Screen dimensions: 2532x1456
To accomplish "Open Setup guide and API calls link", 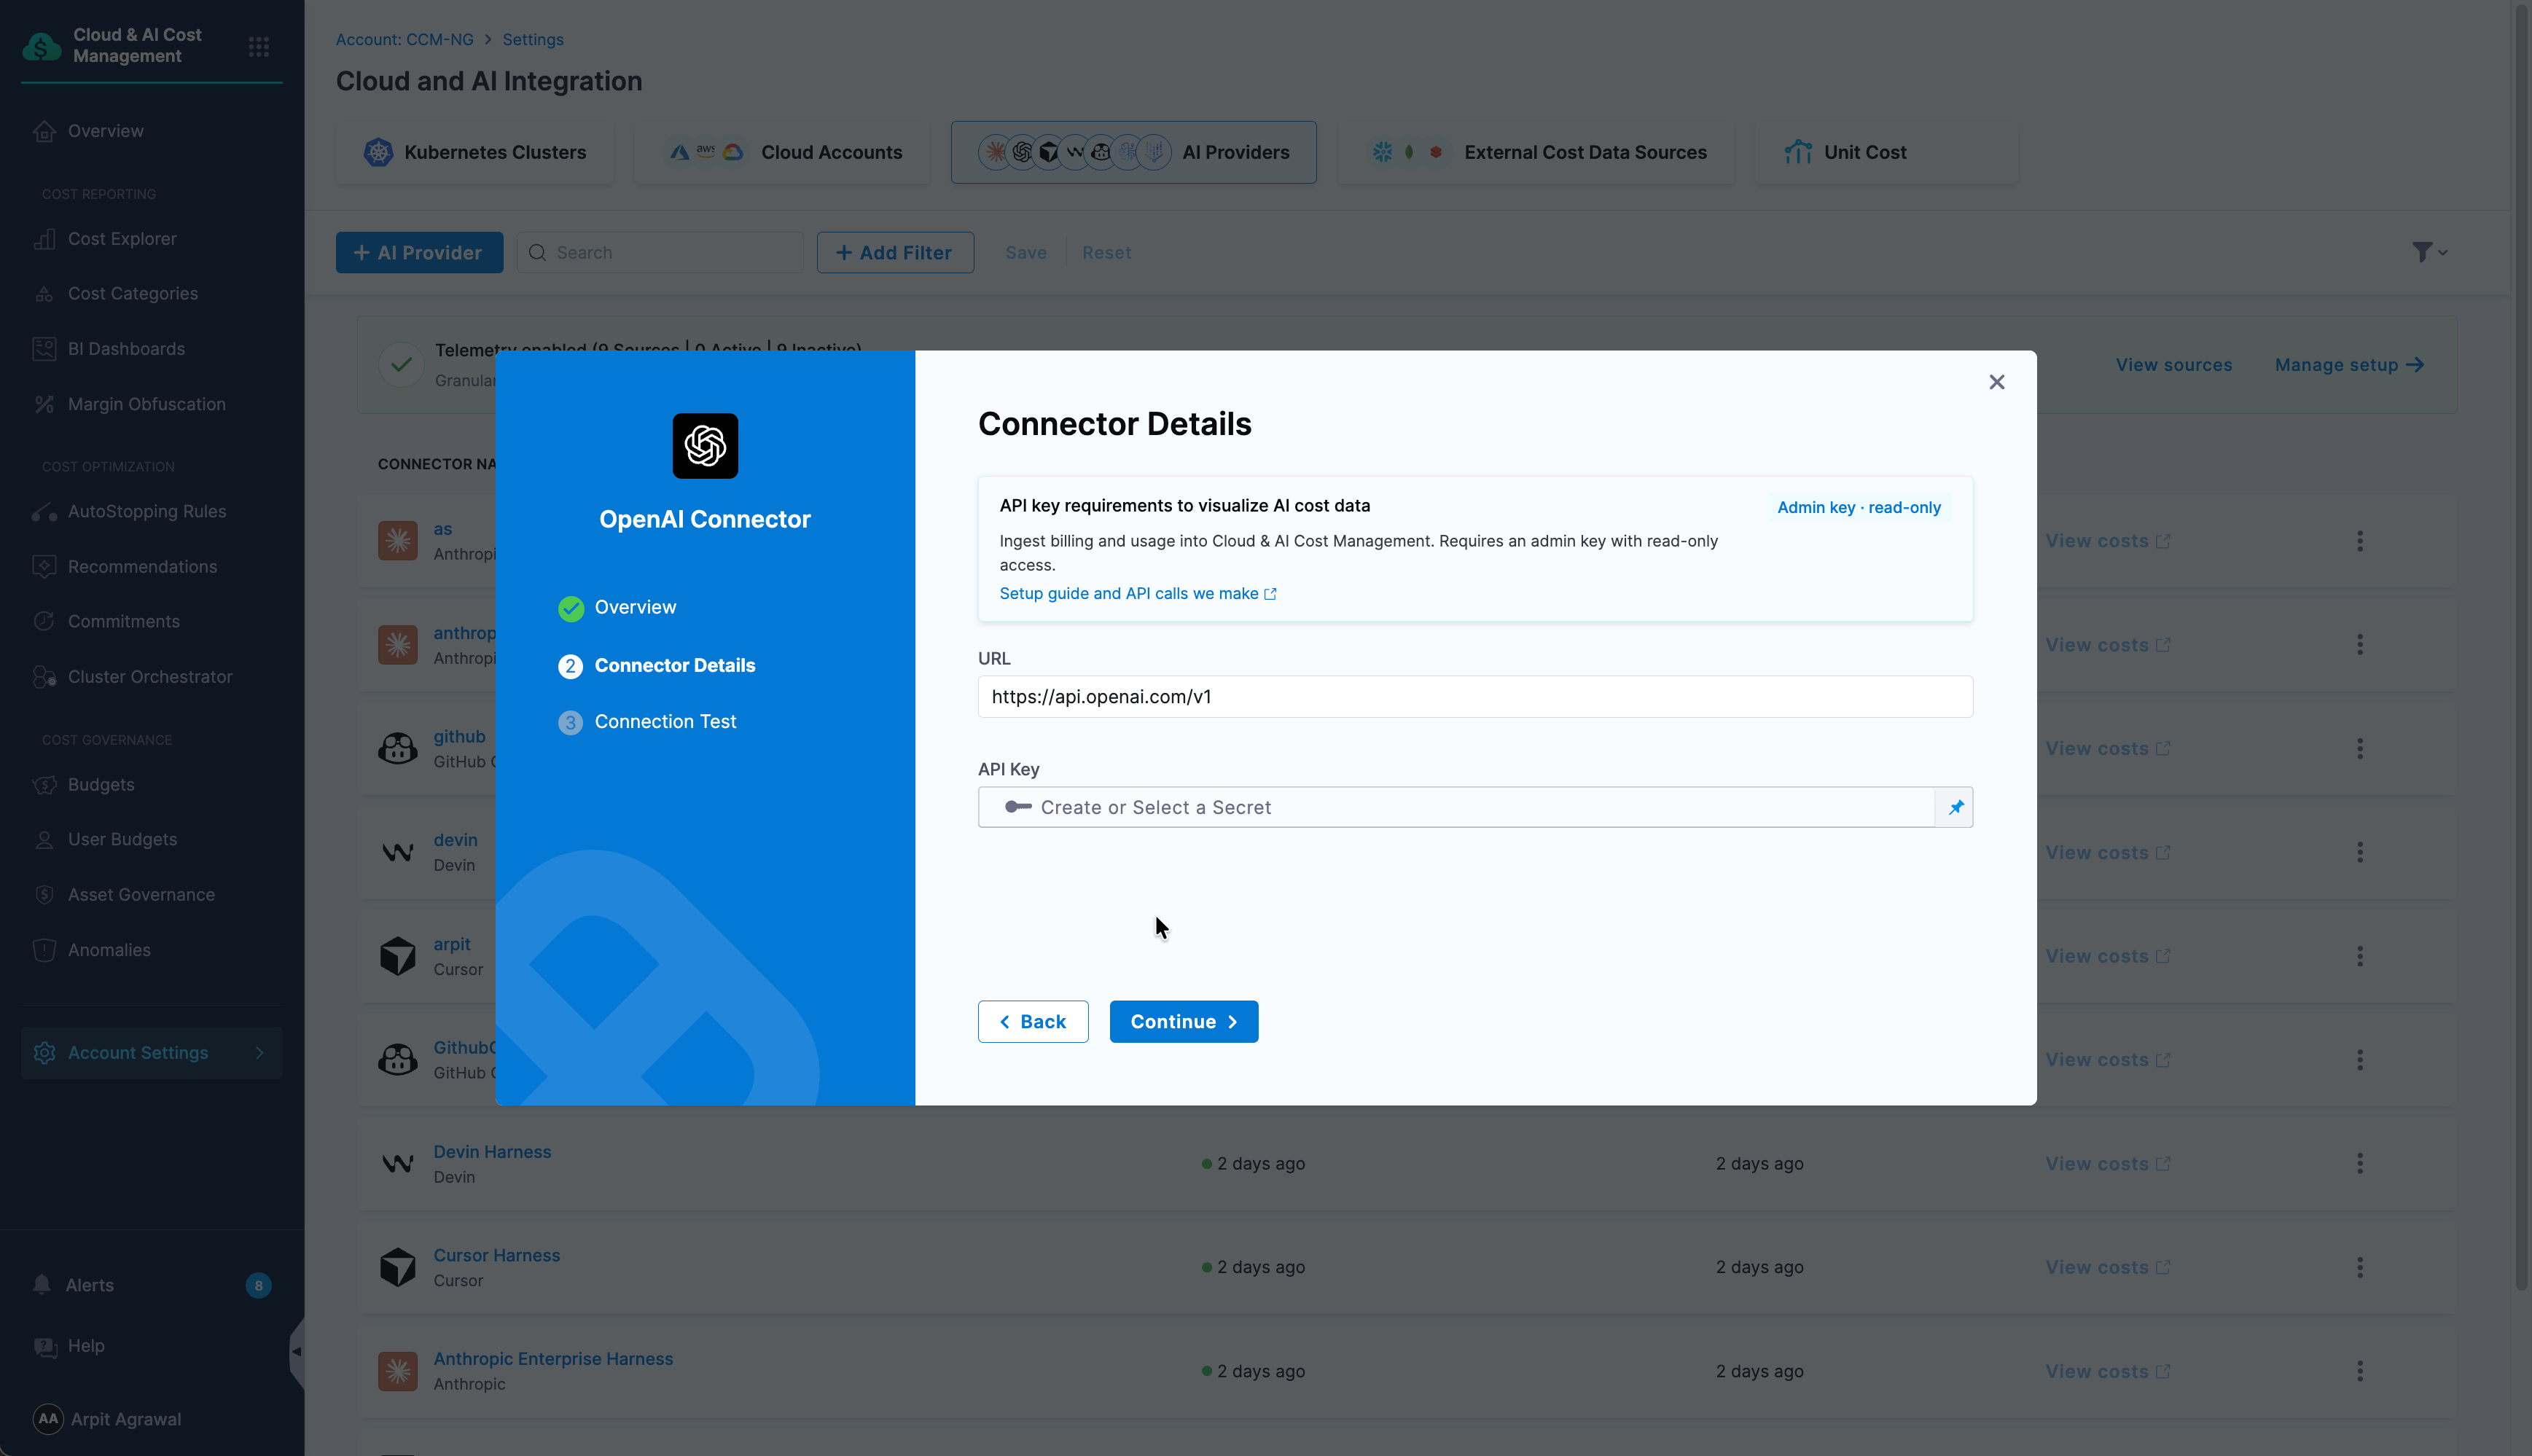I will coord(1138,594).
